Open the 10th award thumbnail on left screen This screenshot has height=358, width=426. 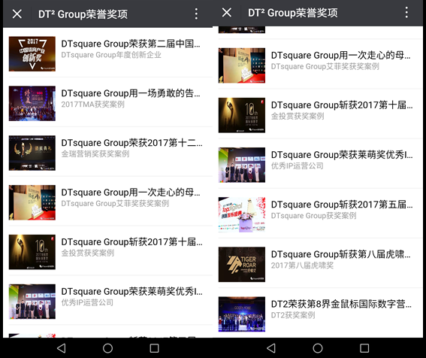coord(32,252)
